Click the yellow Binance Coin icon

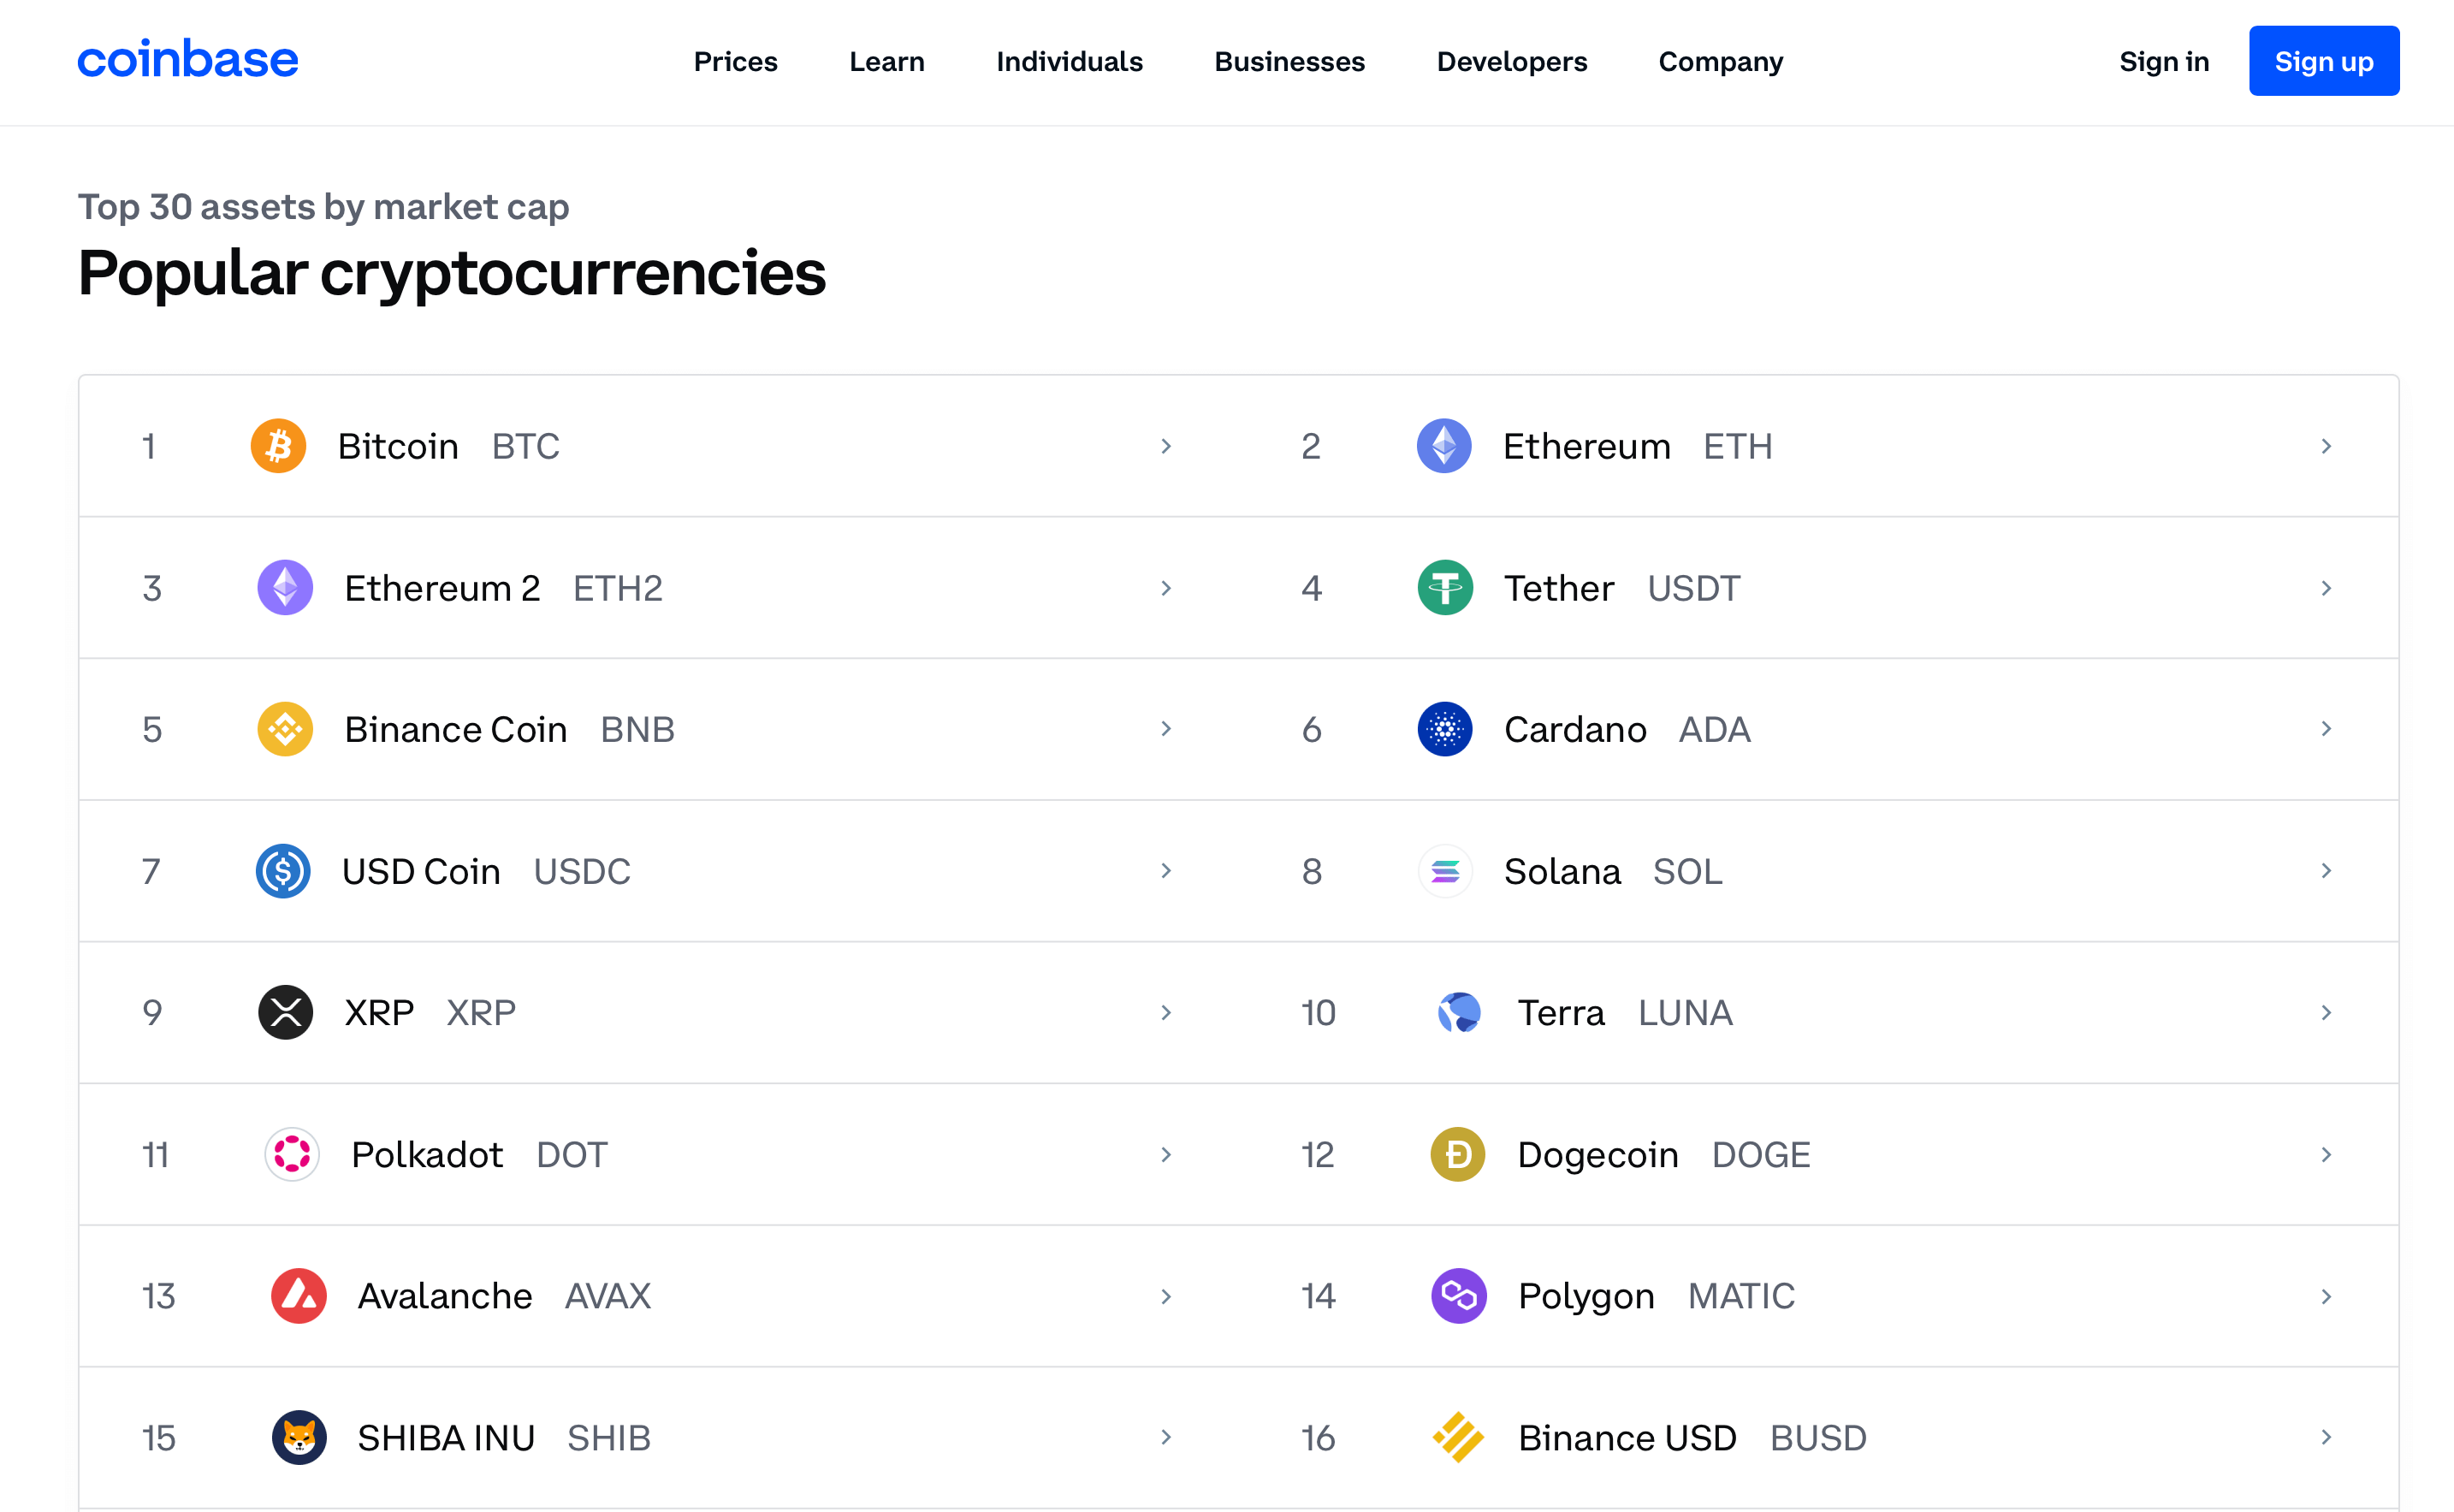(285, 729)
